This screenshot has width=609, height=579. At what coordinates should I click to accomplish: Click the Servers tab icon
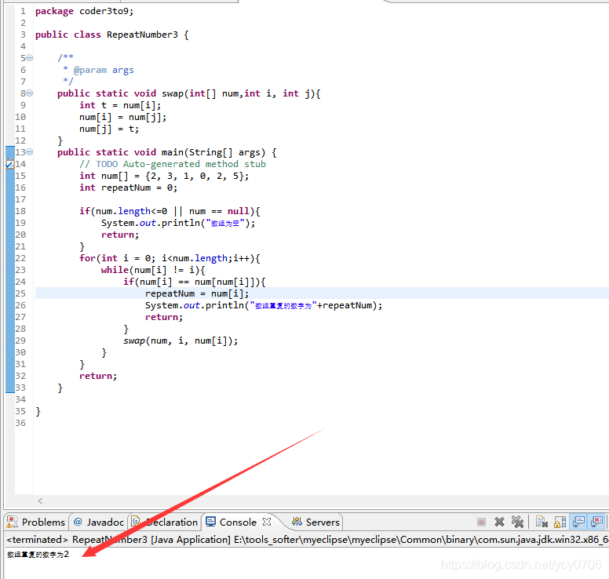pyautogui.click(x=297, y=522)
